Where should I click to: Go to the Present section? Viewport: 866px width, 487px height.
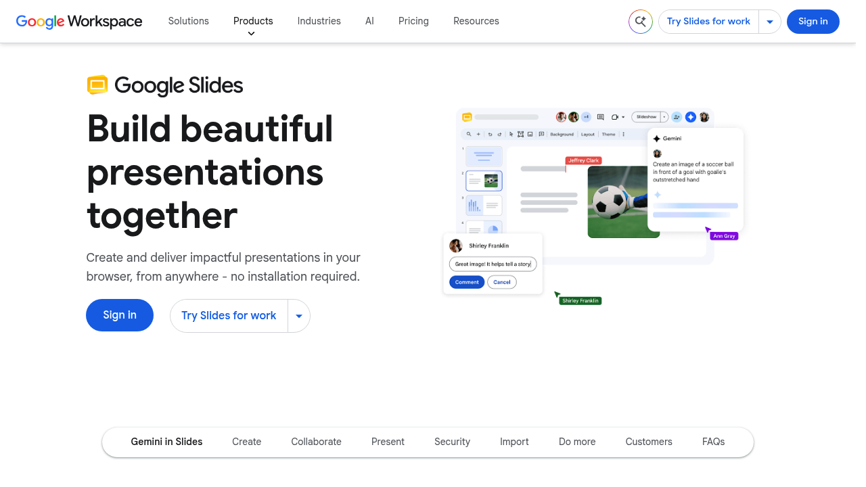(x=388, y=442)
